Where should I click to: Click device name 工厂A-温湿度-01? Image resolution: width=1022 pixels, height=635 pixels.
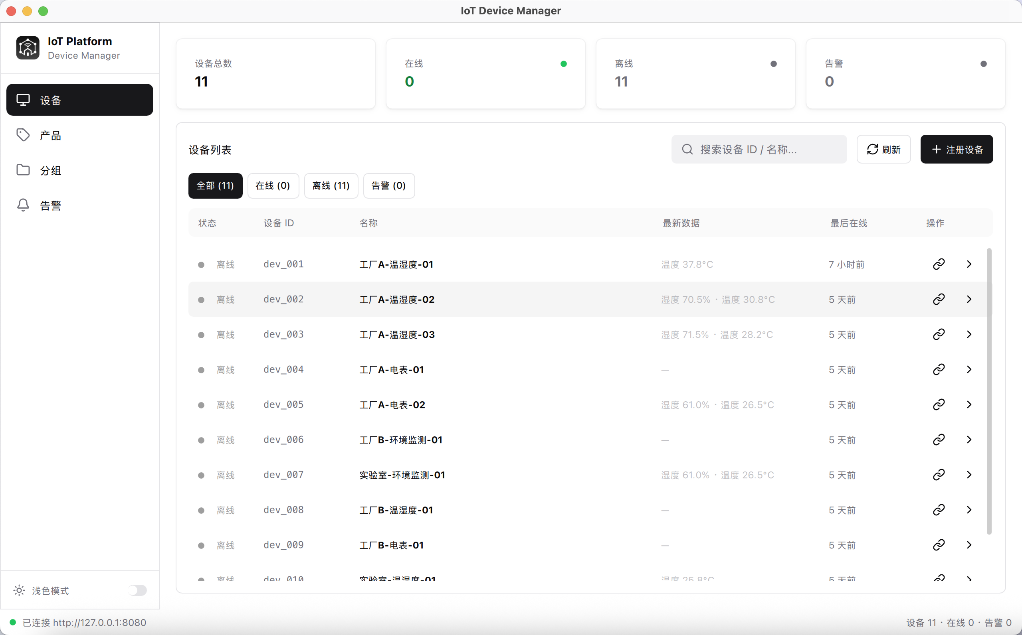click(396, 264)
